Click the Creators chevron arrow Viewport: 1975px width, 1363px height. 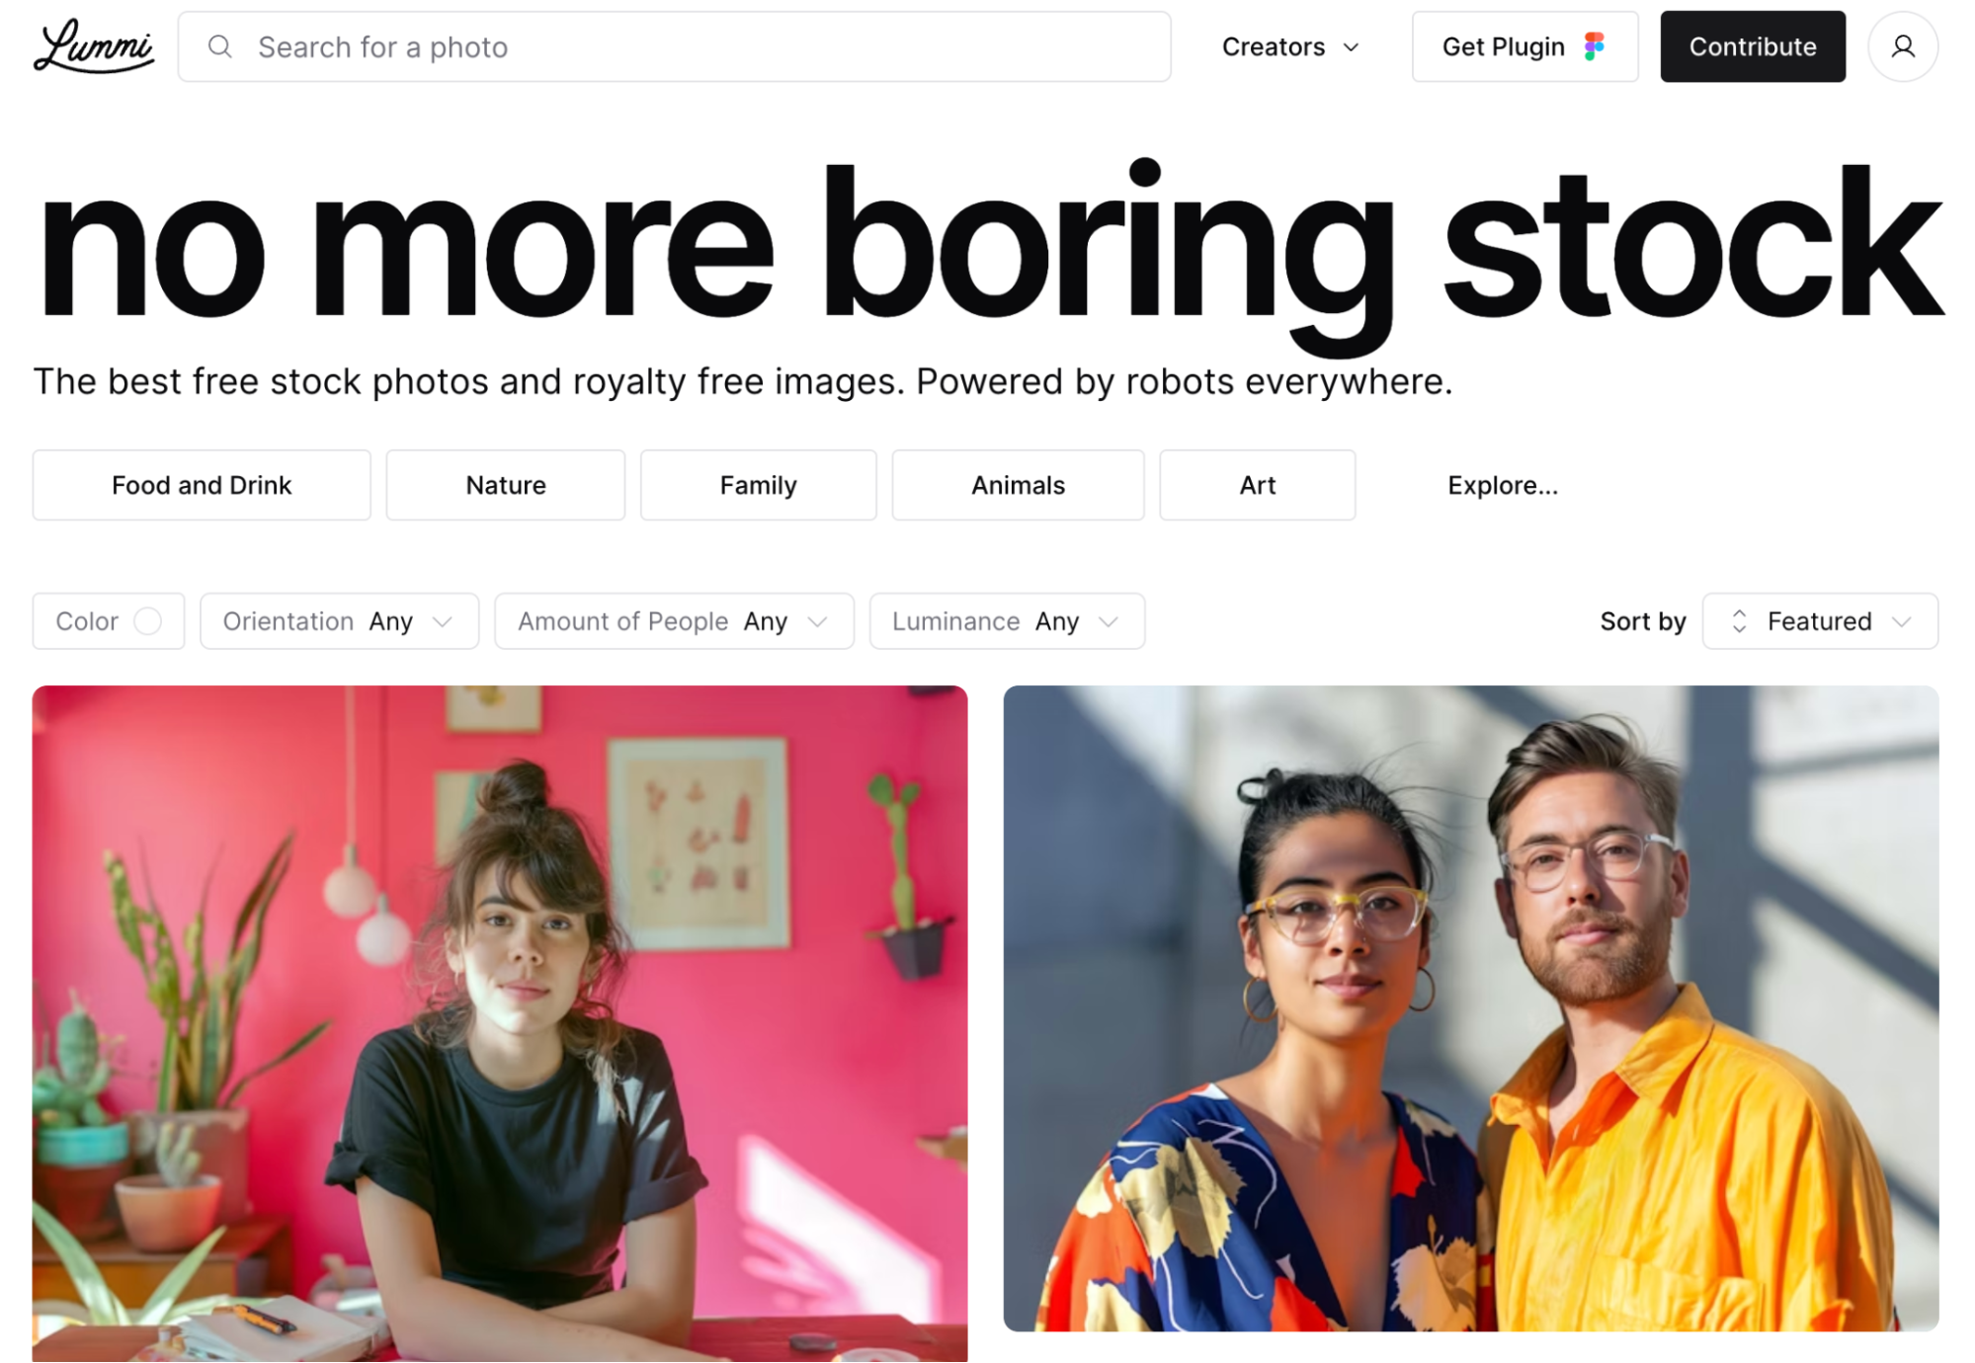1351,47
